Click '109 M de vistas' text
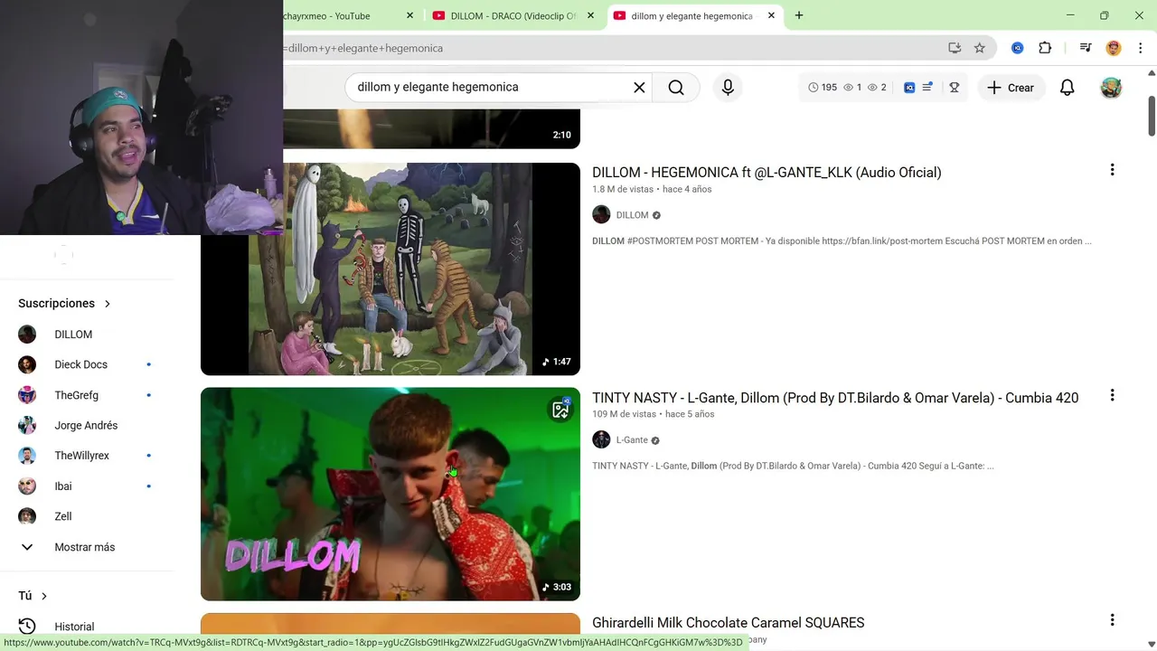 pyautogui.click(x=624, y=414)
